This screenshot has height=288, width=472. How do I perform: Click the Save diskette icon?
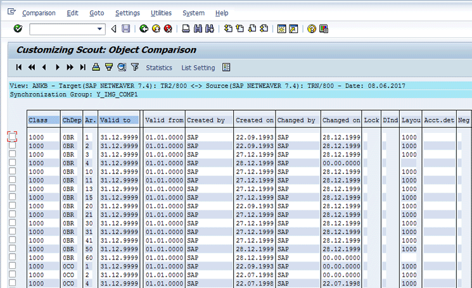tap(126, 29)
